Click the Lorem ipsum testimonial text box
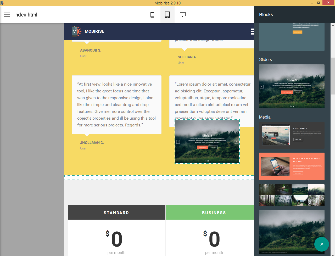Screen dimensions: 335x256 click(x=212, y=101)
